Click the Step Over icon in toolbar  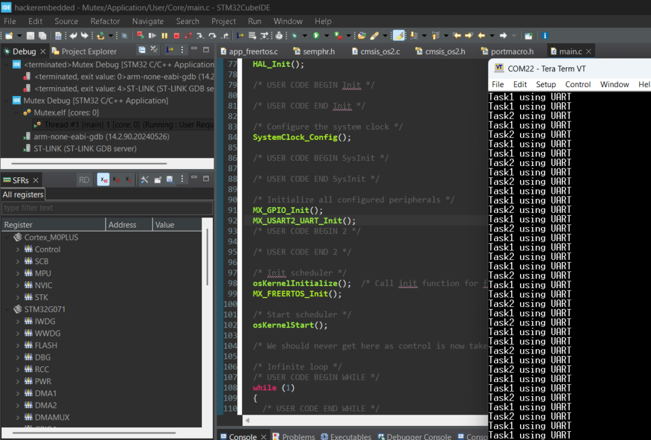pyautogui.click(x=211, y=36)
